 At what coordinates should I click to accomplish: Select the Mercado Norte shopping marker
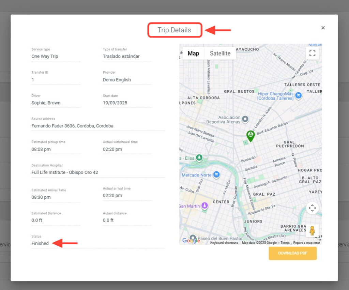point(216,175)
